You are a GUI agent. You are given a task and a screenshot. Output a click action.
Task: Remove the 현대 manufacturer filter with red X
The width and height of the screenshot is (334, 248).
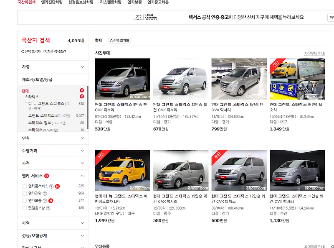(x=82, y=90)
